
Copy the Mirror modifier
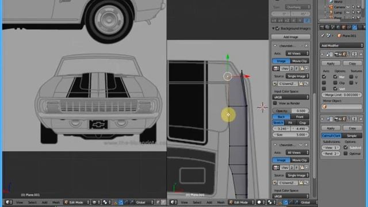(352, 63)
